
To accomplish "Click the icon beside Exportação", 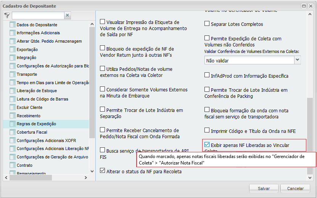I will click(x=13, y=49).
